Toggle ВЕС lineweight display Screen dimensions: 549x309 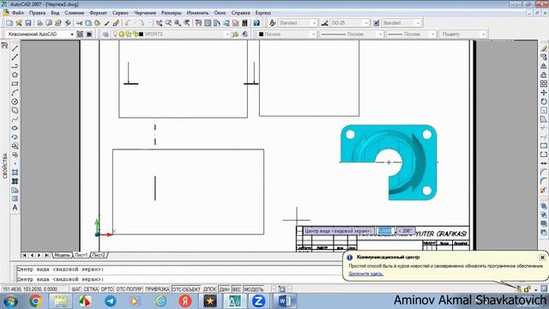tap(237, 289)
